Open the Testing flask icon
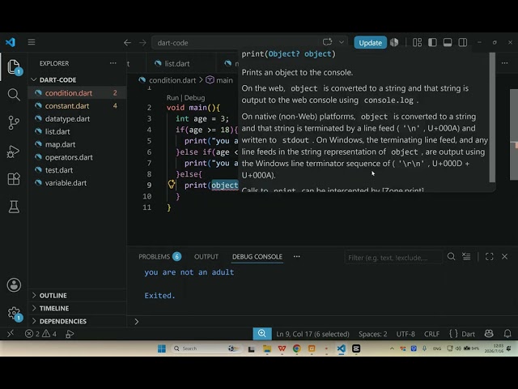Viewport: 518px width, 389px height. point(14,207)
